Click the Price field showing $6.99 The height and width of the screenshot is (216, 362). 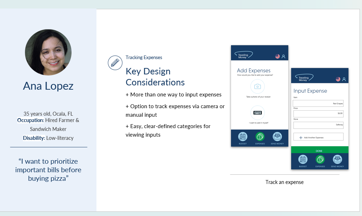[318, 114]
